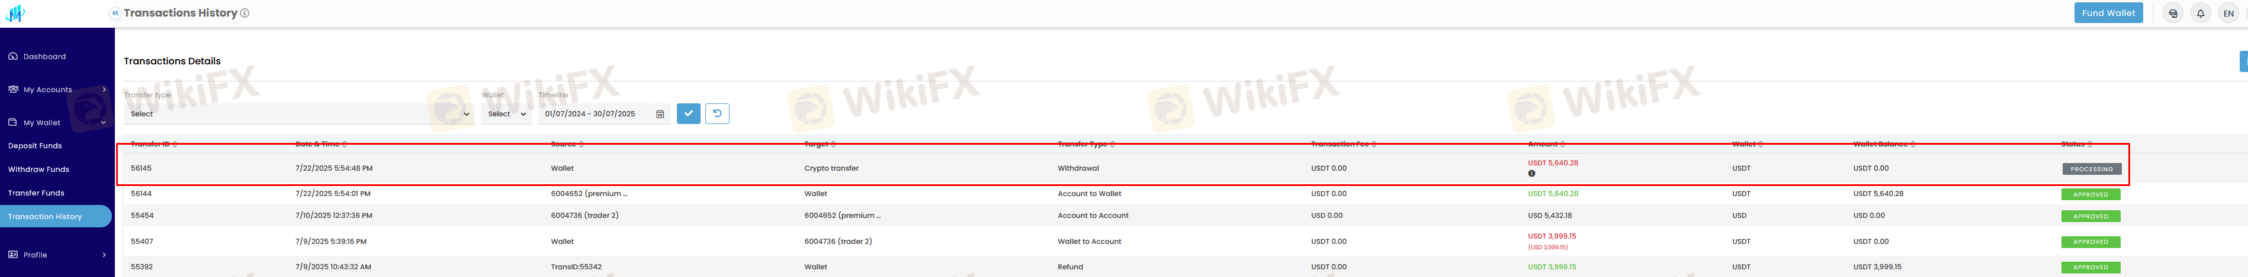The height and width of the screenshot is (277, 2248).
Task: Reset filters with the circular arrow button
Action: coord(717,113)
